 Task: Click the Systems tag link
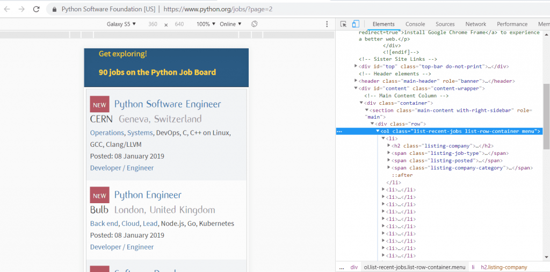pyautogui.click(x=140, y=133)
